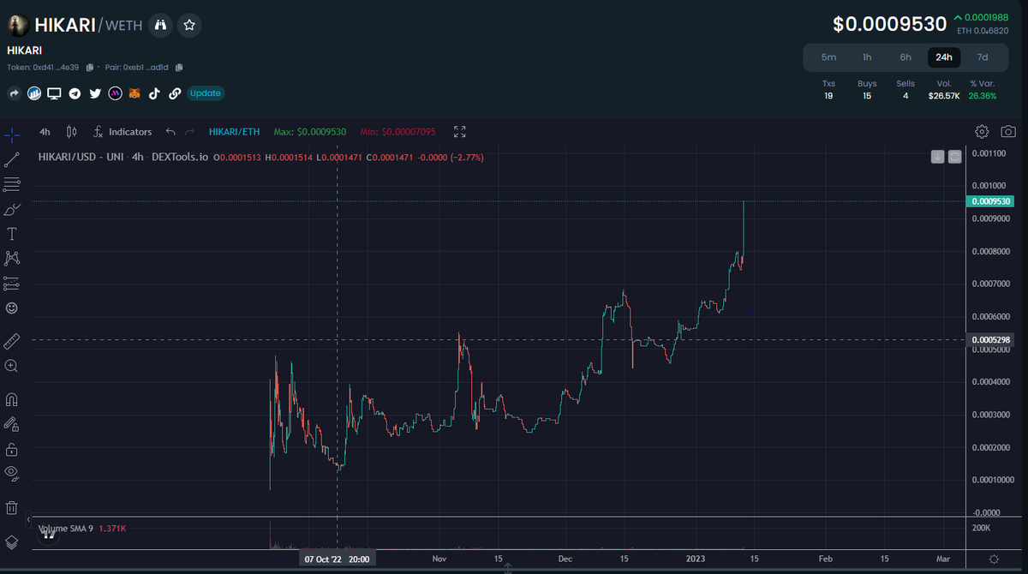The width and height of the screenshot is (1028, 574).
Task: Open HIKARI's Telegram channel
Action: [75, 93]
